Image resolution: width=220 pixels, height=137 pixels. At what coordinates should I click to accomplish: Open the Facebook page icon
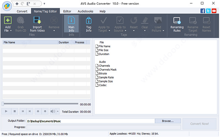coord(203,11)
